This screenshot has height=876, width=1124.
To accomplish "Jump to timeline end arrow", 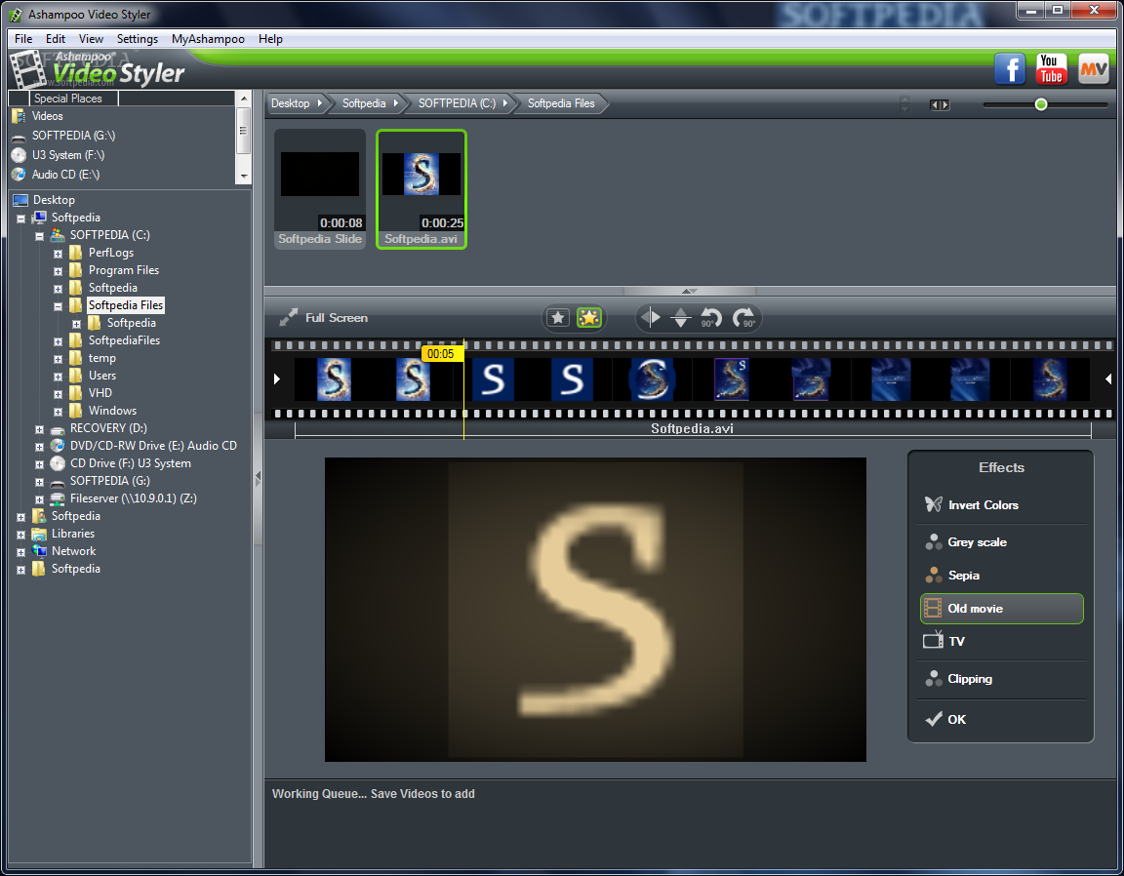I will [x=1108, y=379].
